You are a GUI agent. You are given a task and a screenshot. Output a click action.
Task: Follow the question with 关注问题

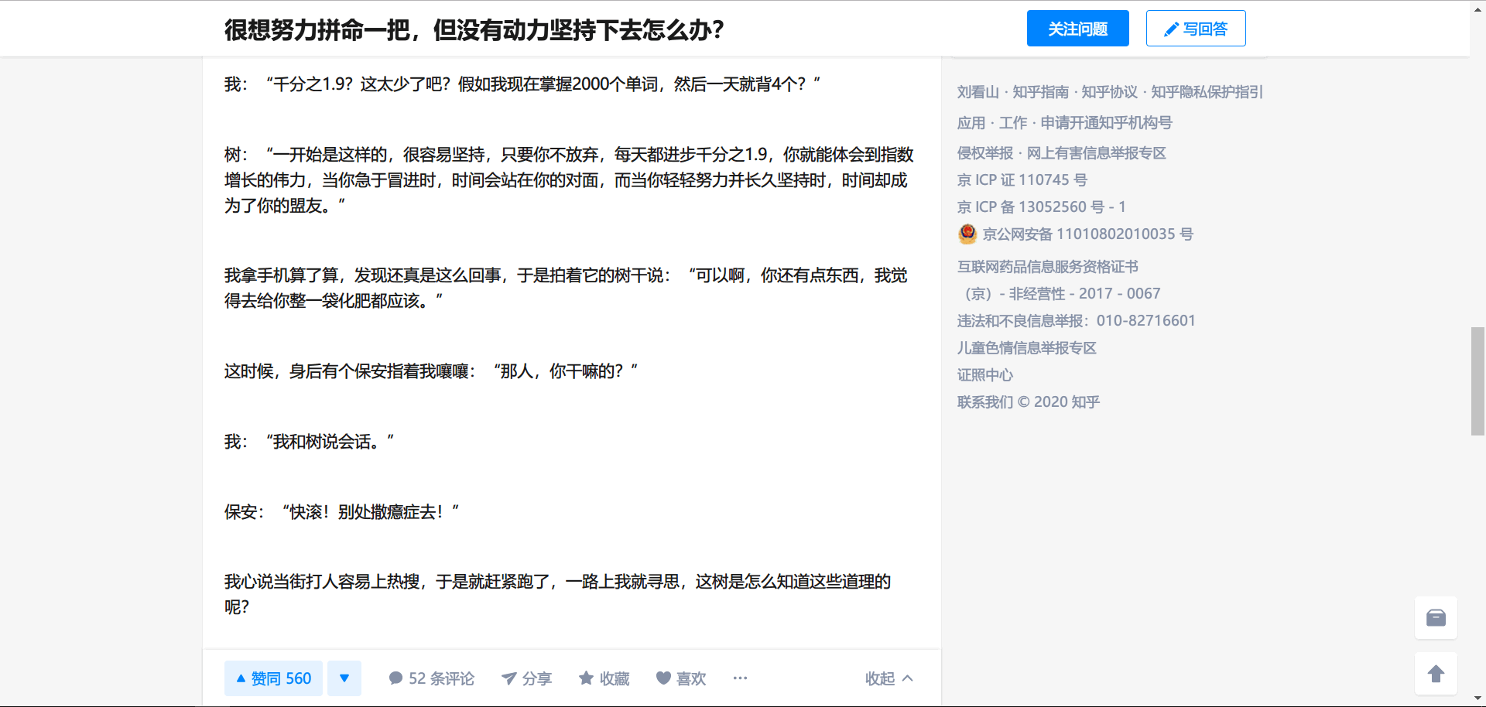tap(1077, 29)
